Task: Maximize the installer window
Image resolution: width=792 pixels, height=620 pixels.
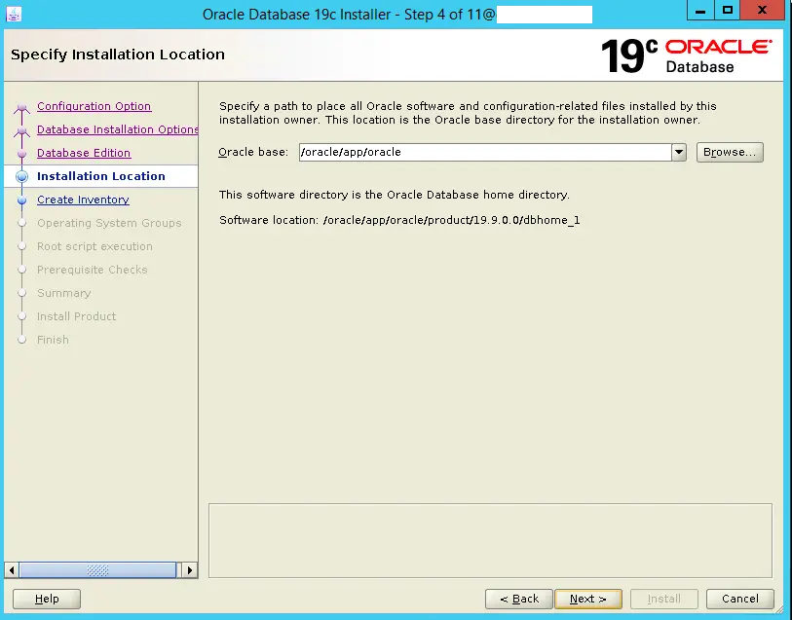Action: (728, 10)
